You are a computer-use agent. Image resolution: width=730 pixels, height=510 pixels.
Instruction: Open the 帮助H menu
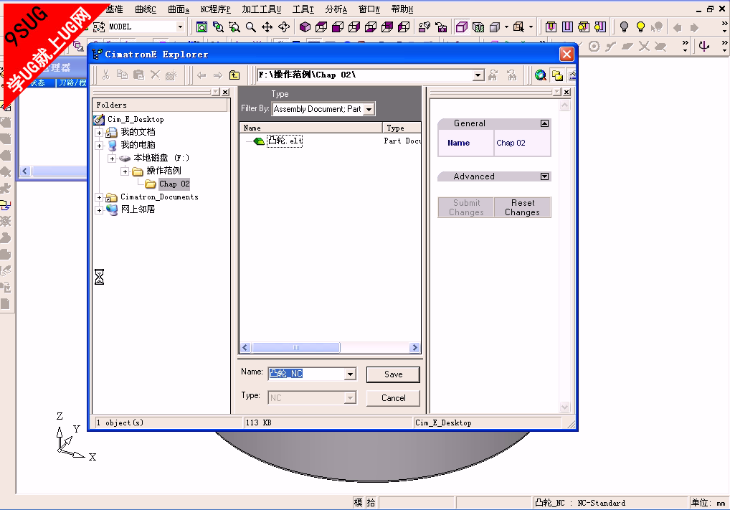pyautogui.click(x=402, y=9)
